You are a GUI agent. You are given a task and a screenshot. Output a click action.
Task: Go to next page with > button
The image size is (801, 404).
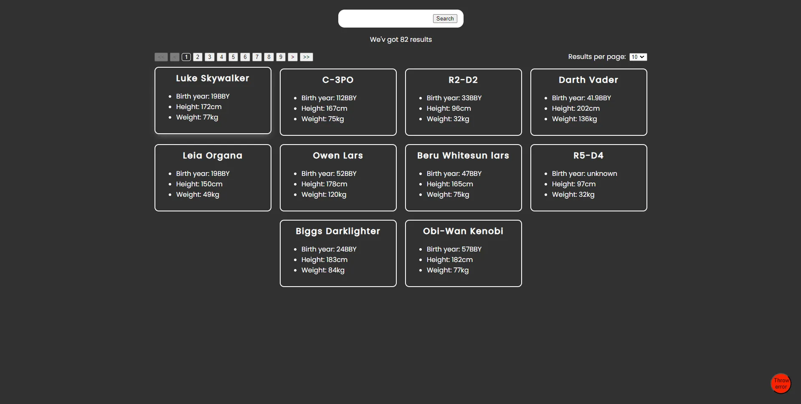(293, 57)
